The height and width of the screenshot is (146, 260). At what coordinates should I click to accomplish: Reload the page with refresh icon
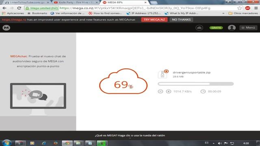pyautogui.click(x=19, y=8)
